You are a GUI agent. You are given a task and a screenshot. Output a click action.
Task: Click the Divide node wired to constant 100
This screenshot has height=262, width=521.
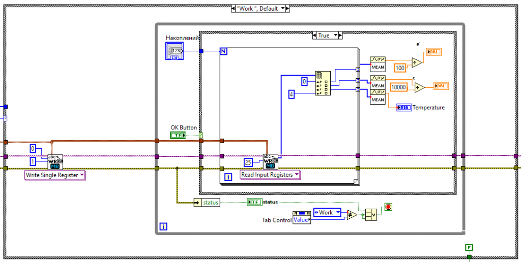click(x=416, y=62)
